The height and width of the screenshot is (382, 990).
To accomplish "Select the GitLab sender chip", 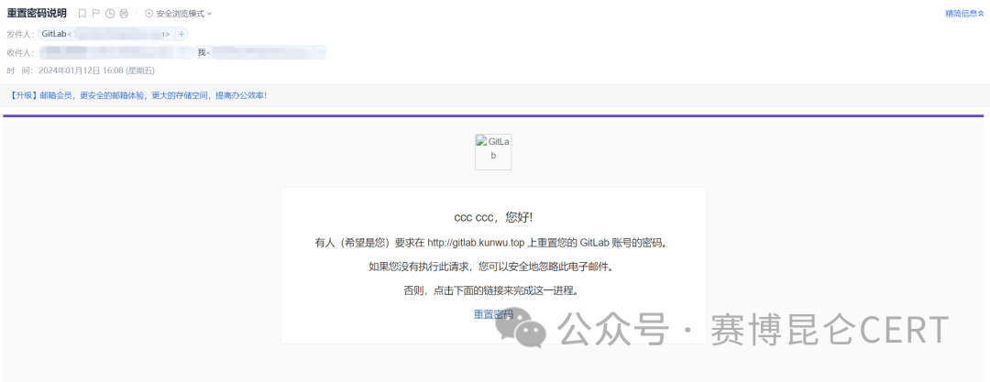I will 105,34.
